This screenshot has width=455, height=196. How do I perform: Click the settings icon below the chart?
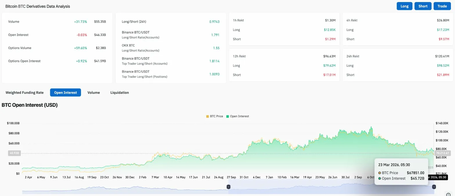[x=448, y=194]
